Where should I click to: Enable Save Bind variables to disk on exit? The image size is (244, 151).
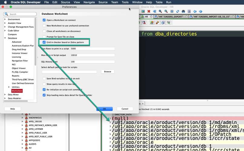click(x=44, y=79)
